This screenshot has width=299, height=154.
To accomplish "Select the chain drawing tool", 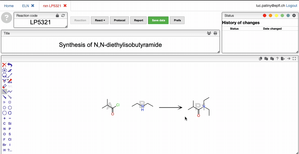I will coord(10,91).
